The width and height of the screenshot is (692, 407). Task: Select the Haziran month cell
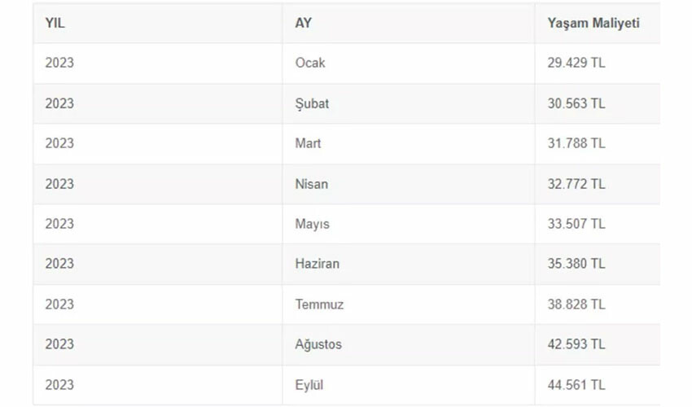pyautogui.click(x=317, y=264)
